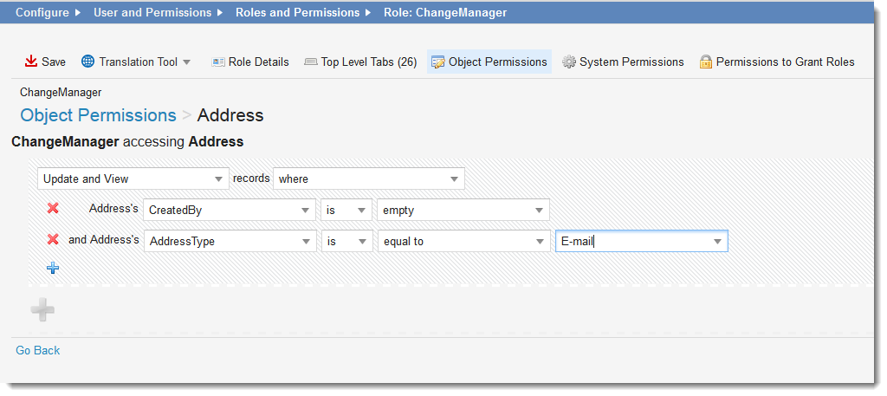The image size is (887, 396).
Task: Remove the CreatedBy condition row
Action: click(53, 208)
